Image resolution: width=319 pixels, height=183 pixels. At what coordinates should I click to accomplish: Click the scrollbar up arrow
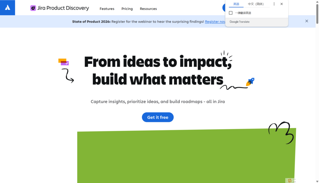tap(317, 2)
